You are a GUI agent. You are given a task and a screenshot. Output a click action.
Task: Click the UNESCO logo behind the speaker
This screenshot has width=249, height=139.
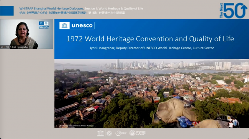(44, 25)
